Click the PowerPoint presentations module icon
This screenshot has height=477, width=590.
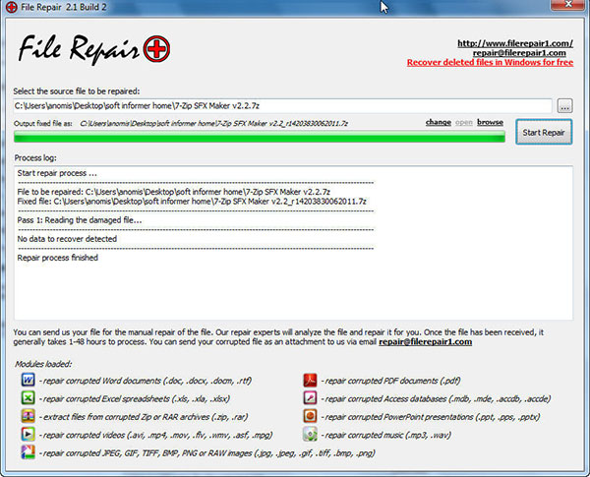click(310, 416)
